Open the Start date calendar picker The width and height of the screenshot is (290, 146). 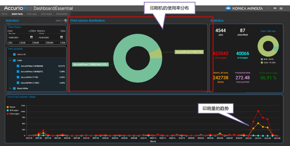coord(31,37)
